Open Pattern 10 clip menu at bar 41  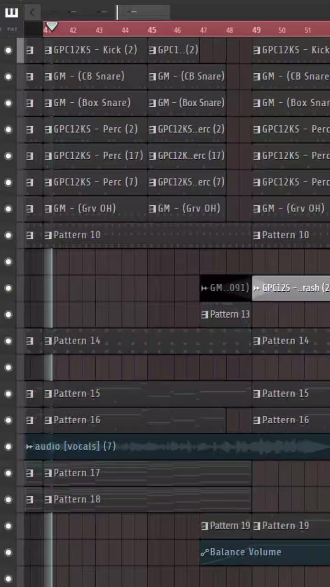48,235
